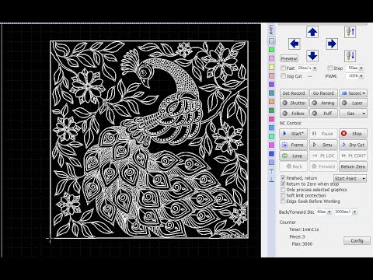Start the Simu simulation
The height and width of the screenshot is (280, 373).
(323, 145)
